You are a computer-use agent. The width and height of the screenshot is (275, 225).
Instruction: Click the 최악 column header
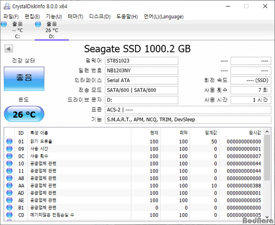pyautogui.click(x=175, y=133)
